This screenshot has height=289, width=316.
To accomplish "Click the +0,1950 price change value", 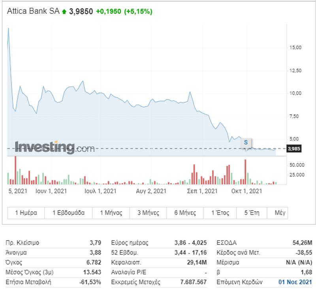I will click(109, 11).
